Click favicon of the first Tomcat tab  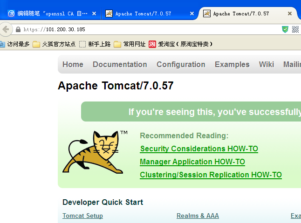(x=109, y=14)
